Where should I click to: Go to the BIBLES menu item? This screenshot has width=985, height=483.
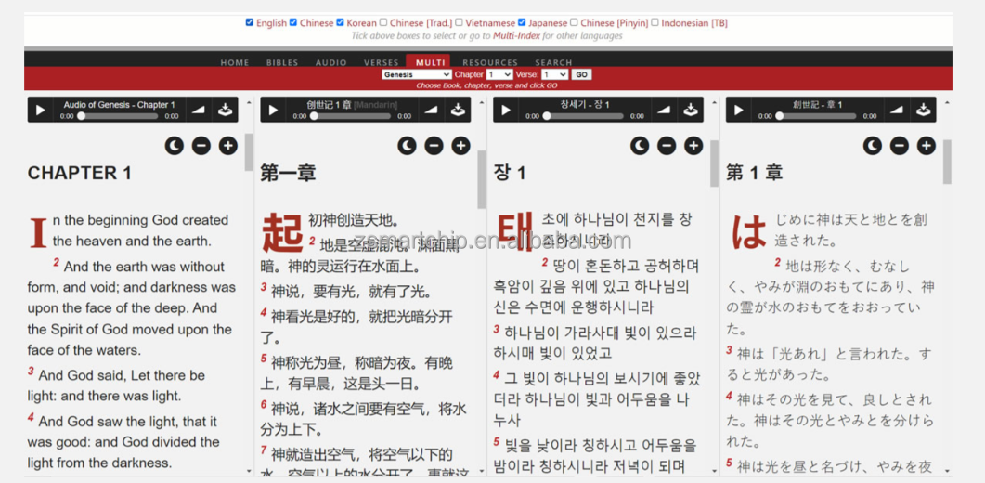pyautogui.click(x=282, y=62)
